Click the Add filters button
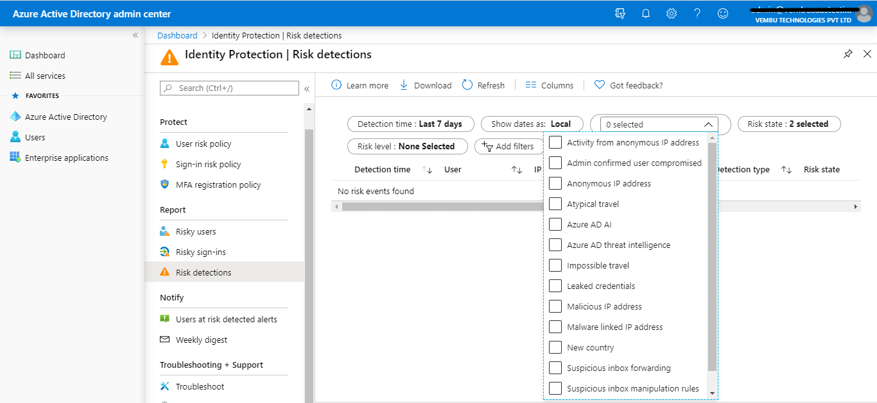 point(509,147)
